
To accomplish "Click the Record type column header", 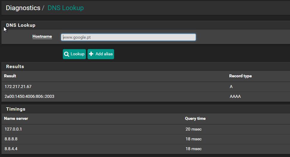I will (x=240, y=76).
